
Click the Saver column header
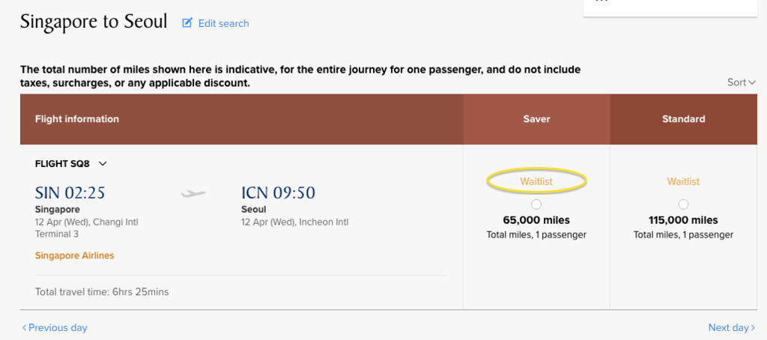tap(536, 119)
